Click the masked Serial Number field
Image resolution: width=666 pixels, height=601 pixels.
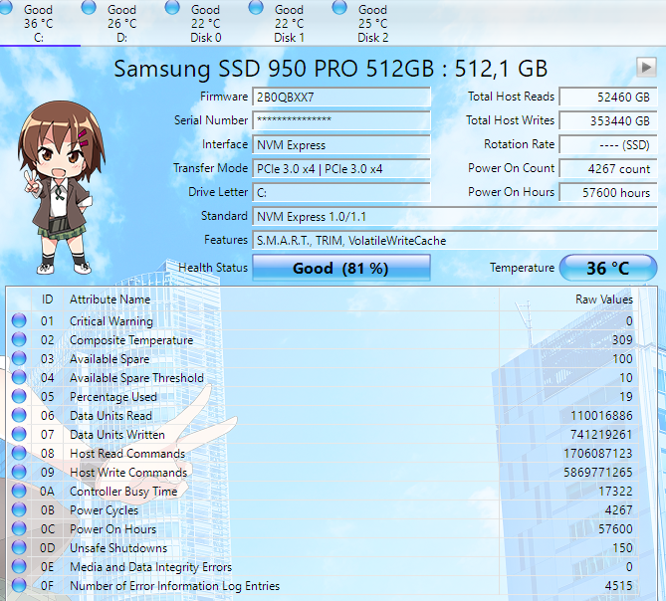(x=341, y=121)
